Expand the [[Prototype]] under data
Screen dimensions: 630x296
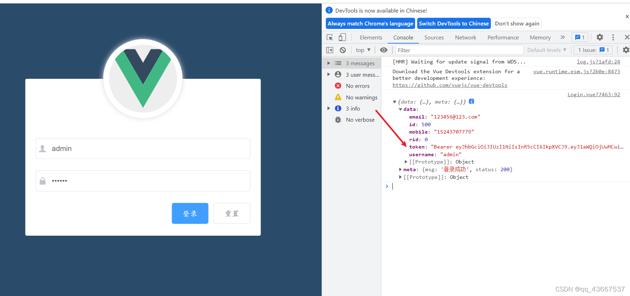406,162
